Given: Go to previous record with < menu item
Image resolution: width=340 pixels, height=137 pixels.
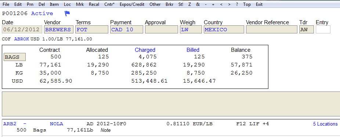Looking at the screenshot, I should click(221, 4).
